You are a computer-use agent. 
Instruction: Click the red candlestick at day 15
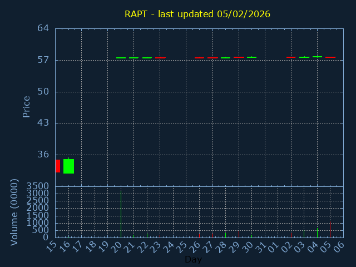57,166
